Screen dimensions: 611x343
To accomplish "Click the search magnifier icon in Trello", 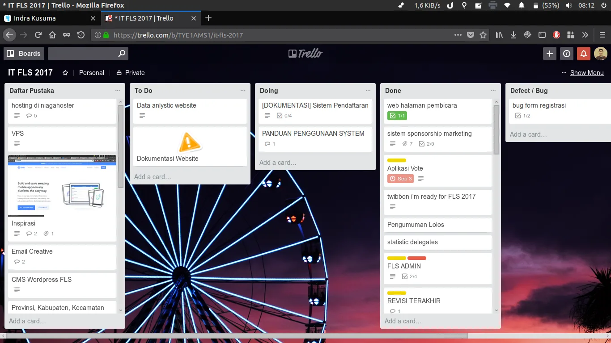I will coord(122,54).
